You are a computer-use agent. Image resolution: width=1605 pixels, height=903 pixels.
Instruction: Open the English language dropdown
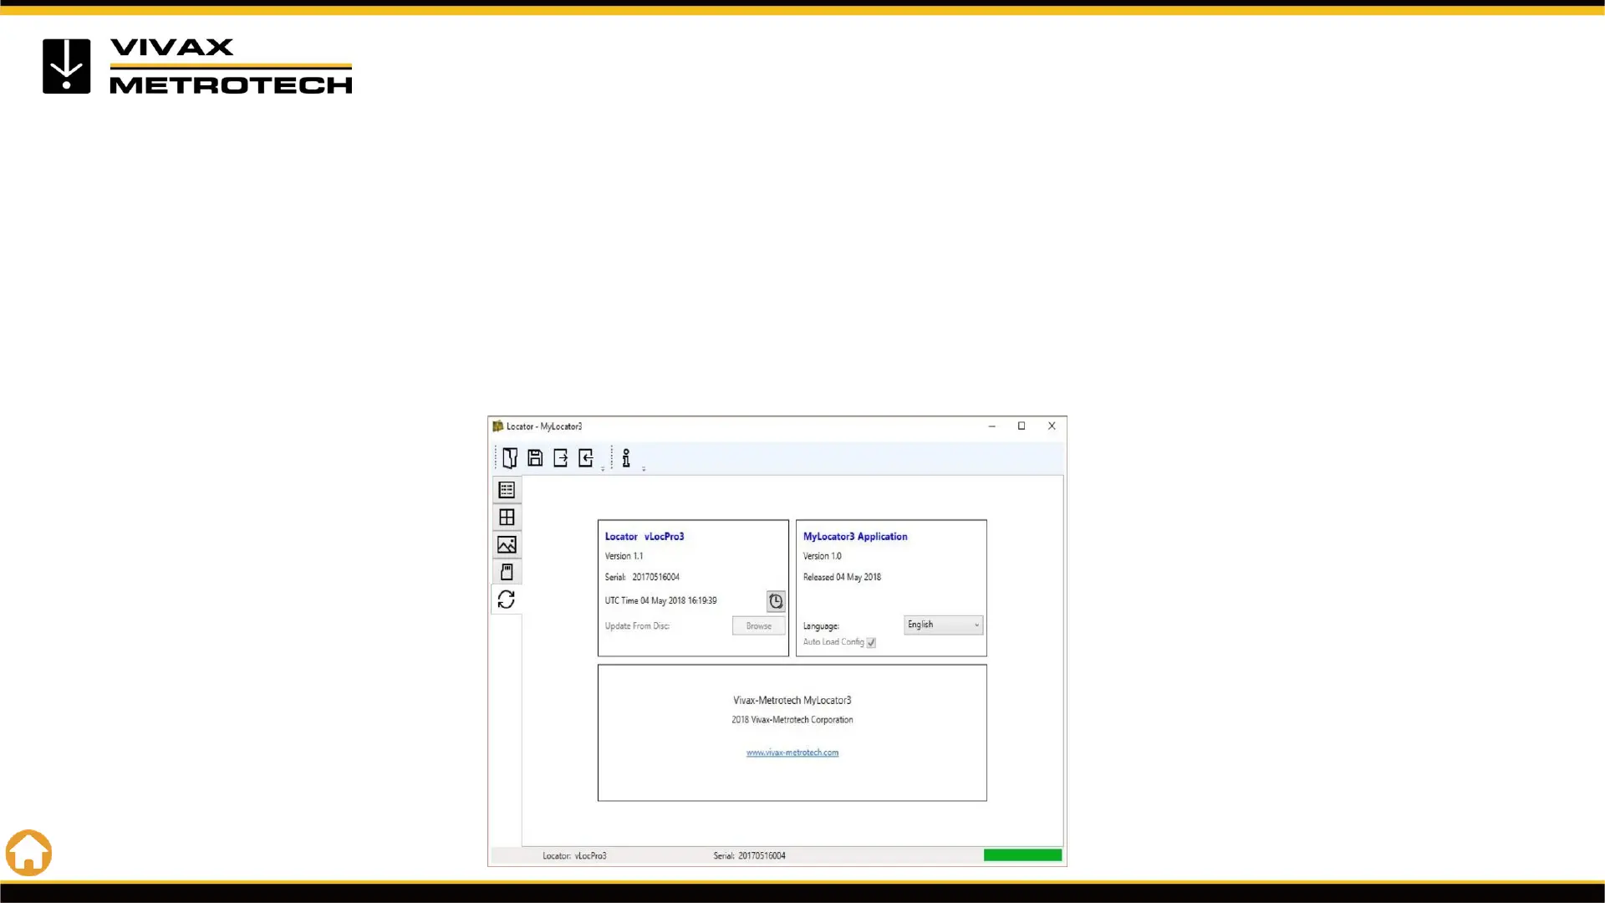(943, 625)
